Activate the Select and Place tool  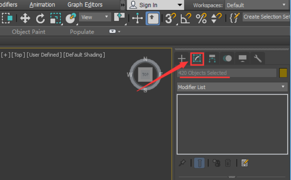71,18
